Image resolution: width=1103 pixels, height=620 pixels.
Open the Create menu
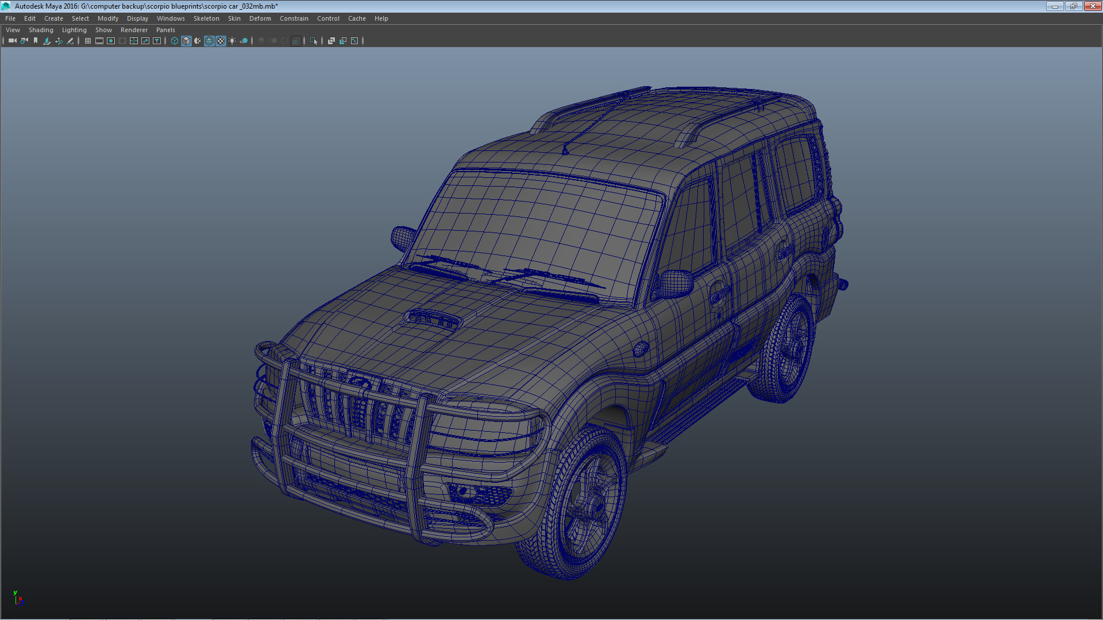point(53,18)
